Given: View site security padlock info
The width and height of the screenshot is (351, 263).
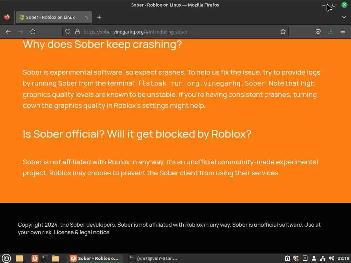Looking at the screenshot, I should [77, 32].
